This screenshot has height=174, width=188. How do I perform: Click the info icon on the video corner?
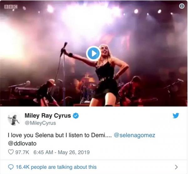[x=181, y=6]
